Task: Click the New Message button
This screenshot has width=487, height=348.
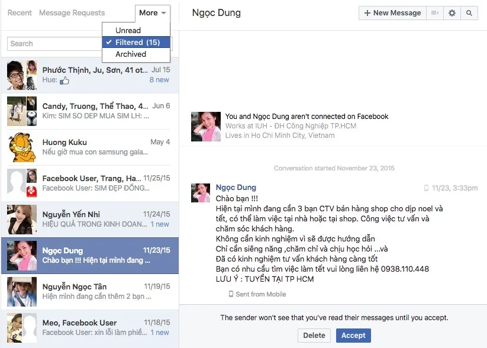Action: (392, 13)
